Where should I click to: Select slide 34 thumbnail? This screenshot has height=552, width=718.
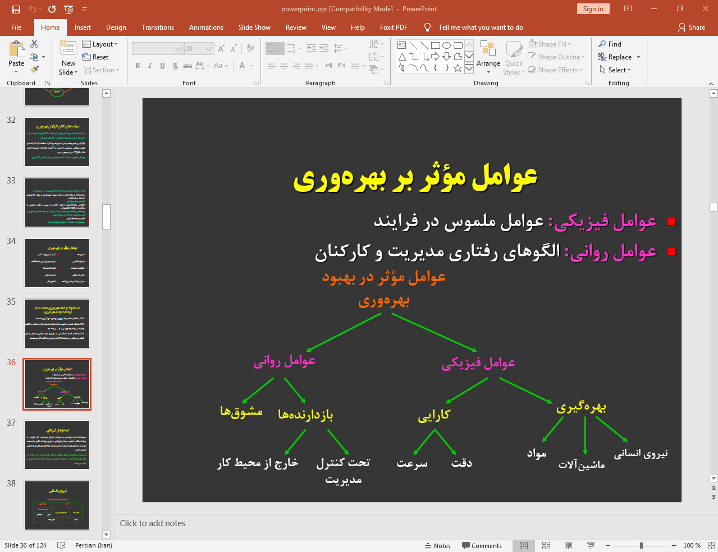[x=57, y=263]
